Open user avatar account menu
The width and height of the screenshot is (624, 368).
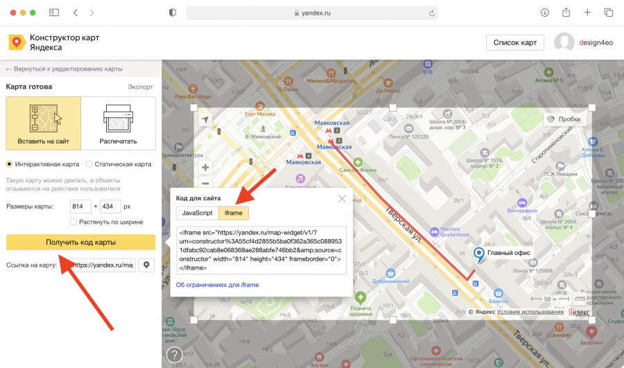click(x=564, y=42)
